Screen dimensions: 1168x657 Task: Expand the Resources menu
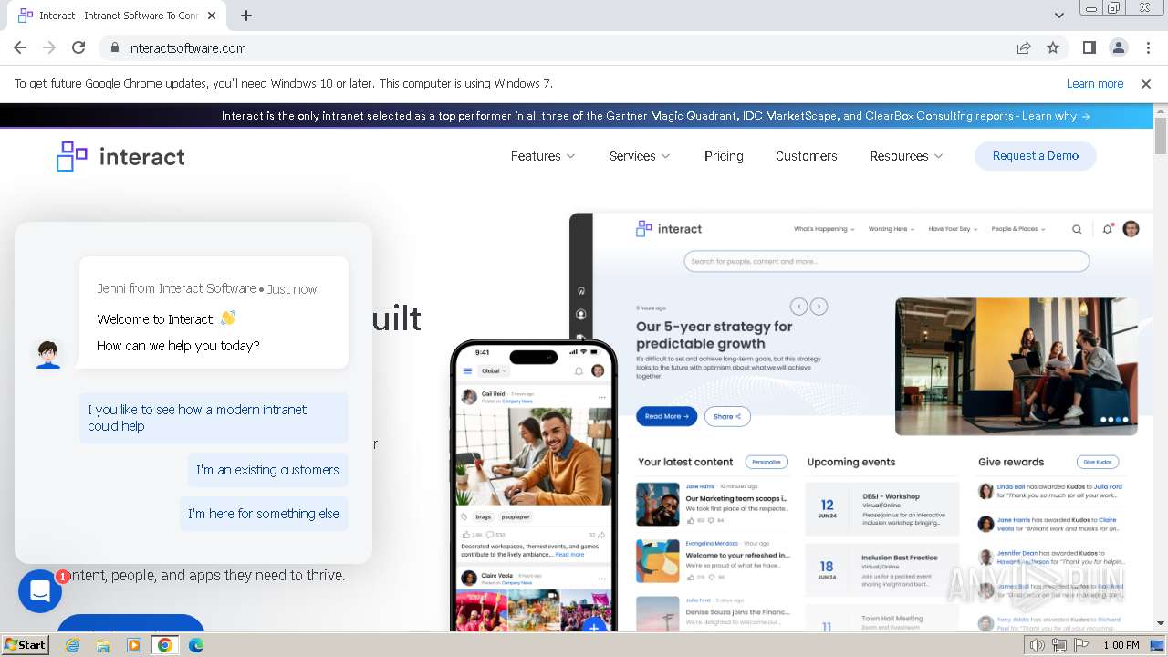pos(906,156)
